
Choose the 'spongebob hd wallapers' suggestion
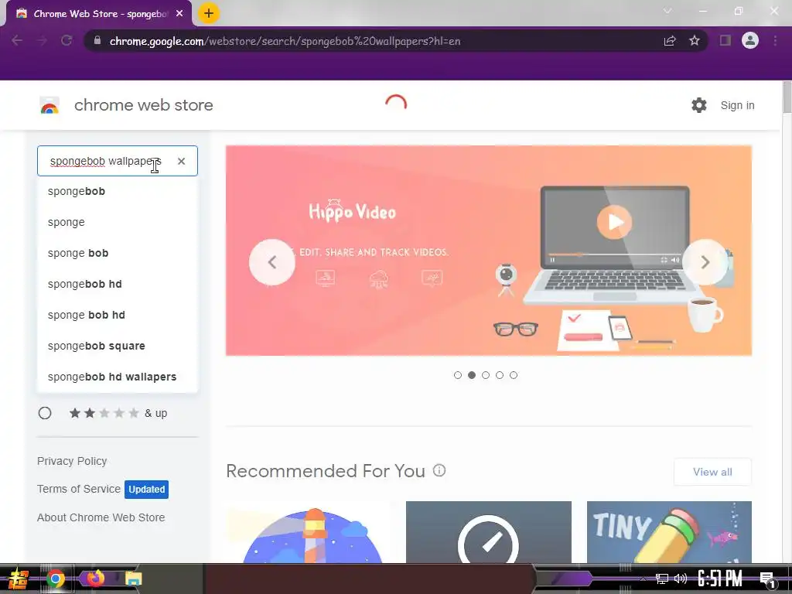click(x=118, y=377)
